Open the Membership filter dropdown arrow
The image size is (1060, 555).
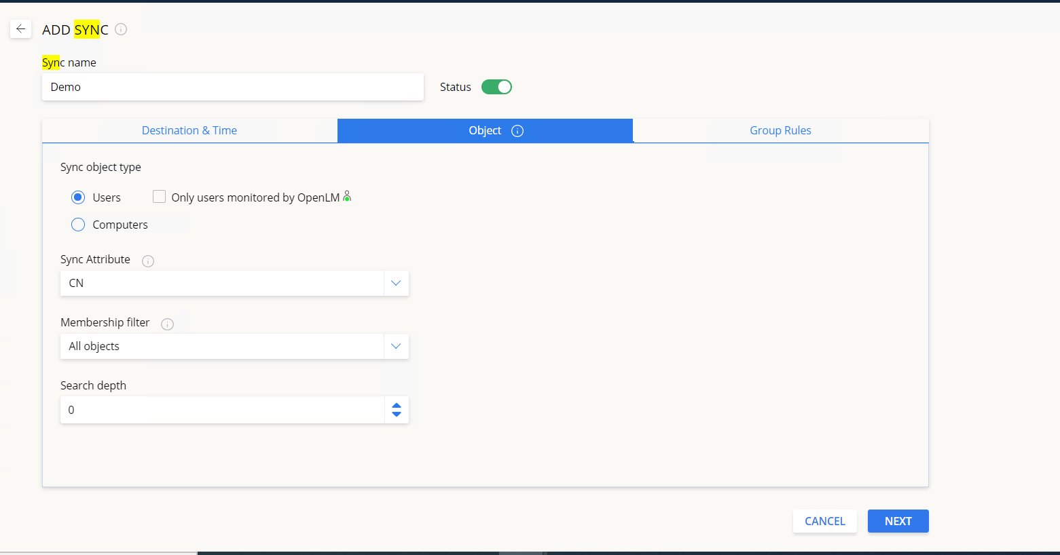(396, 346)
